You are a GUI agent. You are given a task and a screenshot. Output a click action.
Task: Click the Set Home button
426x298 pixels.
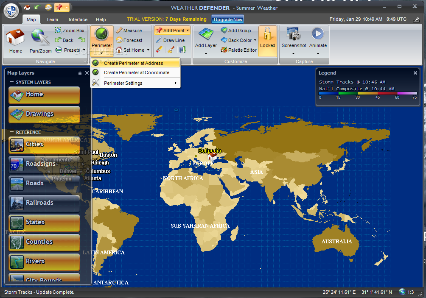pyautogui.click(x=130, y=50)
